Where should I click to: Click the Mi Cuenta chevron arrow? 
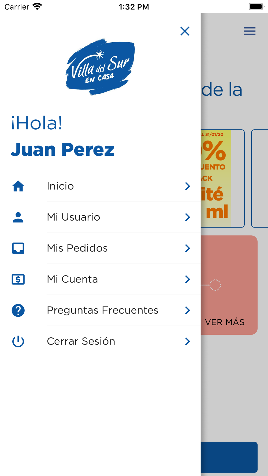tap(188, 279)
